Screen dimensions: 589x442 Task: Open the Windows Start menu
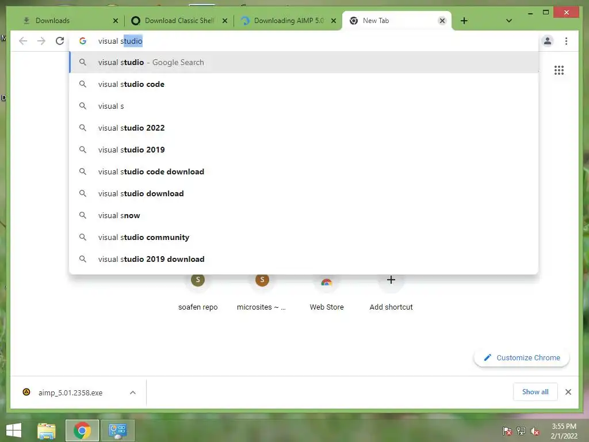14,430
